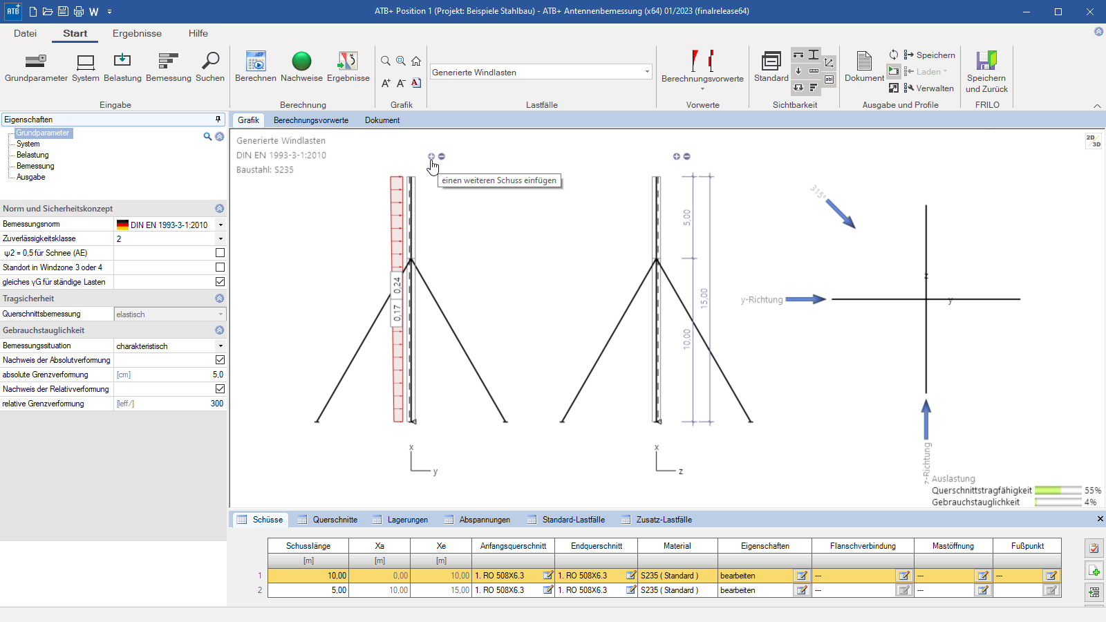This screenshot has height=622, width=1106.
Task: Open quick access toolbar customize arrow
Action: (109, 12)
